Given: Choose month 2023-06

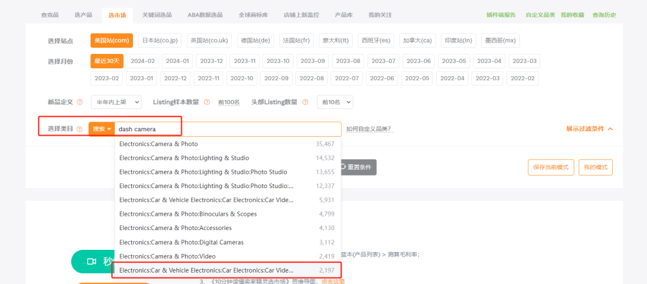Looking at the screenshot, I should pos(418,61).
